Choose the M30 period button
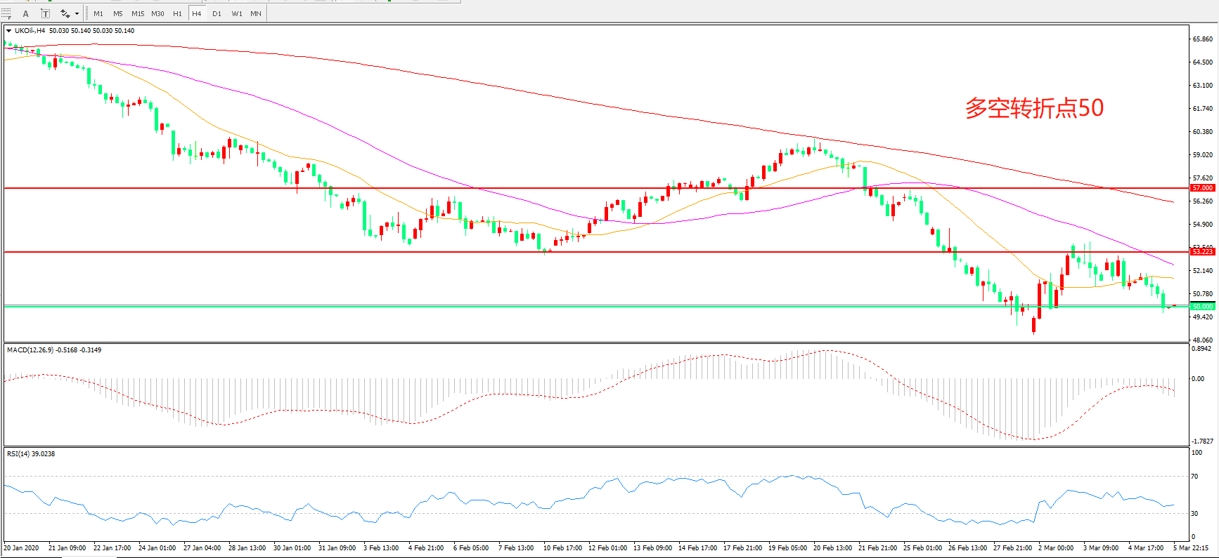 point(157,13)
